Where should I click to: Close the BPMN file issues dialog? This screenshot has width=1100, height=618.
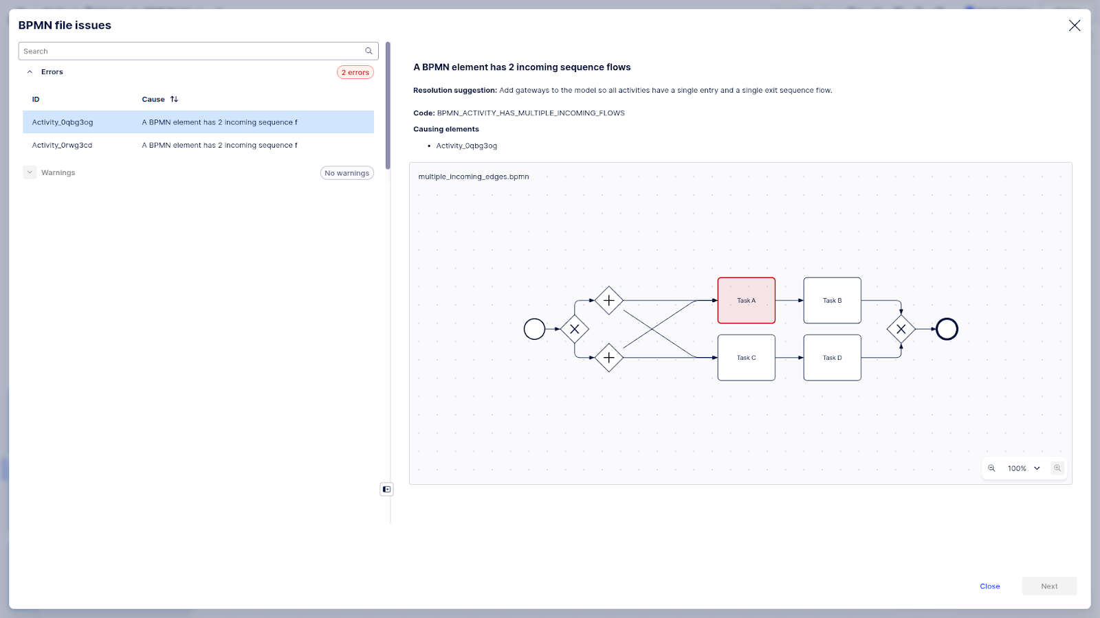(1074, 25)
